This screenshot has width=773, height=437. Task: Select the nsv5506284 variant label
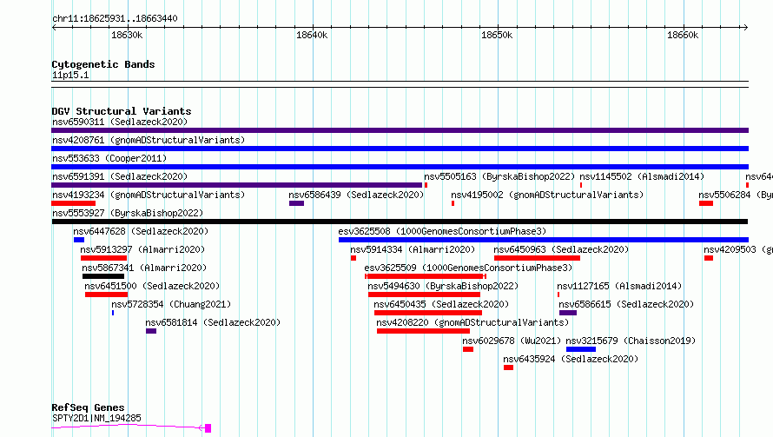click(736, 195)
